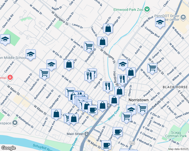
Task: Click the graduation cap marker below Wood St
Action: point(123,64)
